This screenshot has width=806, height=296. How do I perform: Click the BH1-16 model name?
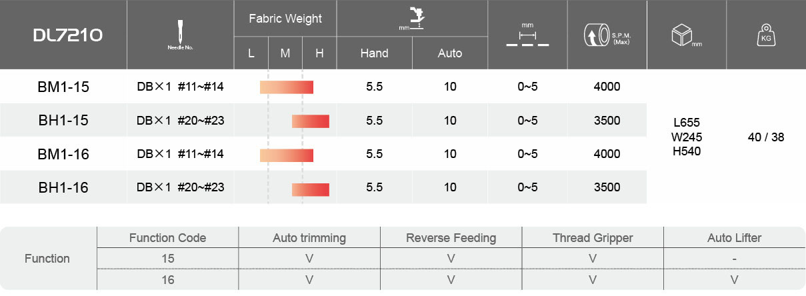pyautogui.click(x=63, y=188)
